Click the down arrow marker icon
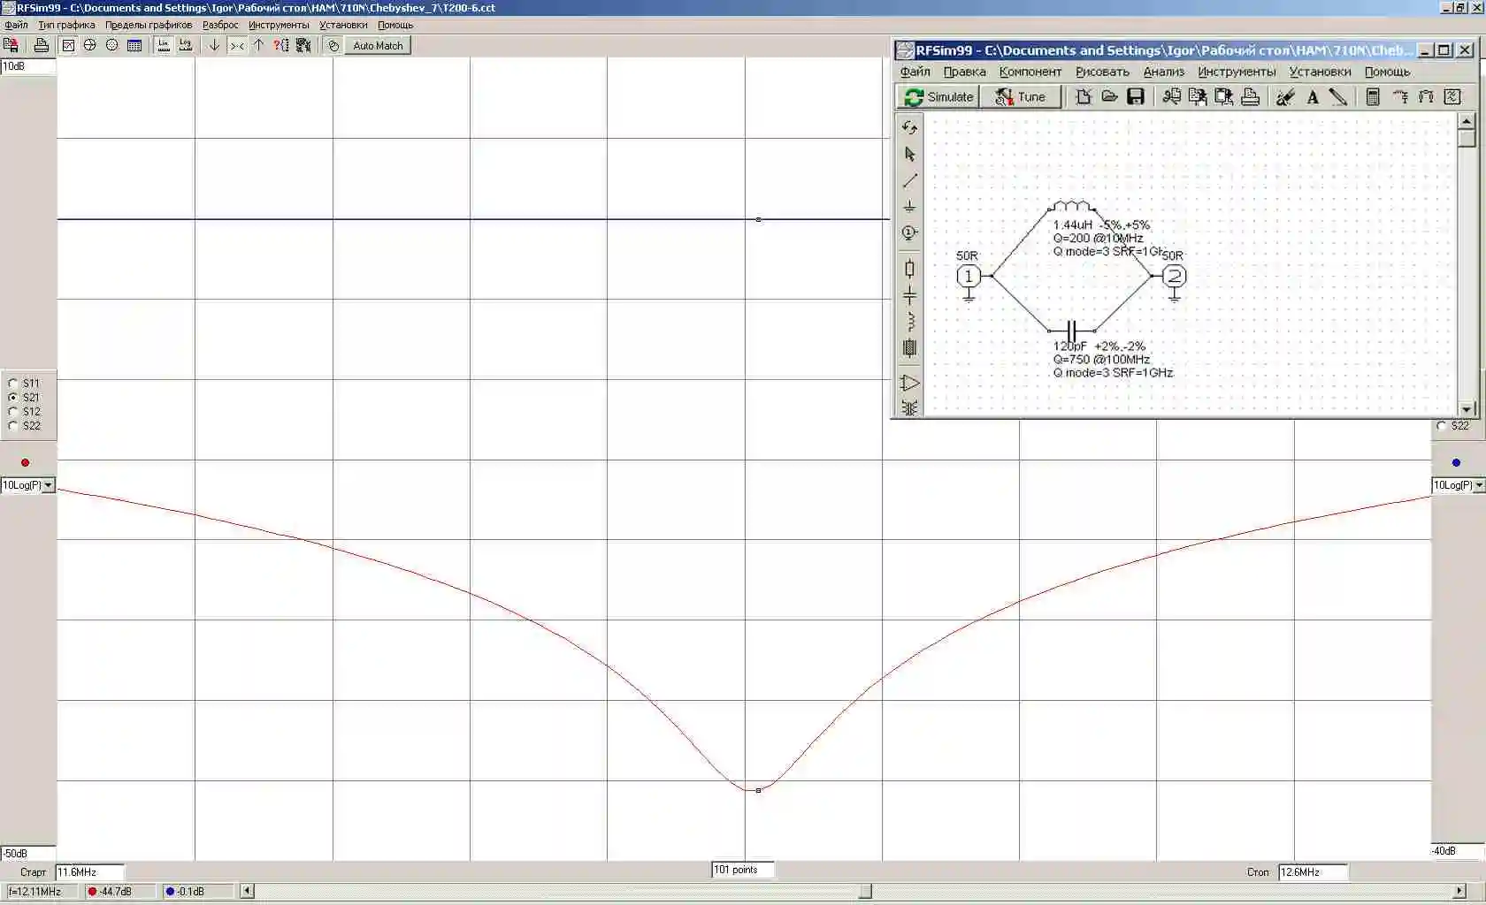1486x905 pixels. [214, 46]
